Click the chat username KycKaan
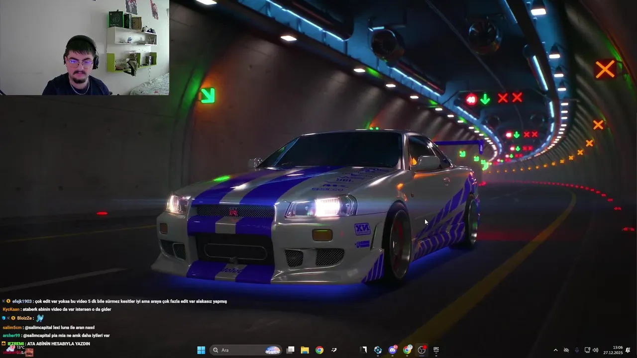Screen dimensions: 637x358 coord(11,309)
